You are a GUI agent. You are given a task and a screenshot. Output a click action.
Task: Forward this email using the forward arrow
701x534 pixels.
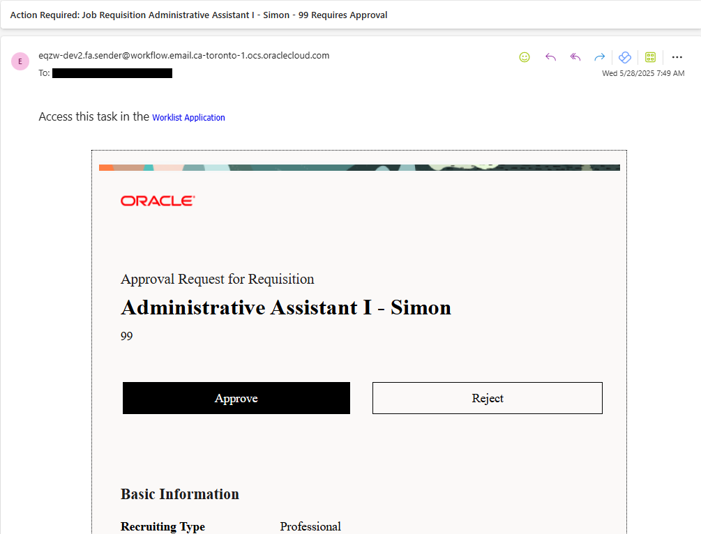(x=599, y=57)
